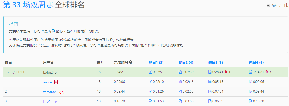Viewport: 289px width, 106px height.
Task: Click LayCurse's finish time 0:10:20 in 完成时间 column
Action: tap(119, 101)
